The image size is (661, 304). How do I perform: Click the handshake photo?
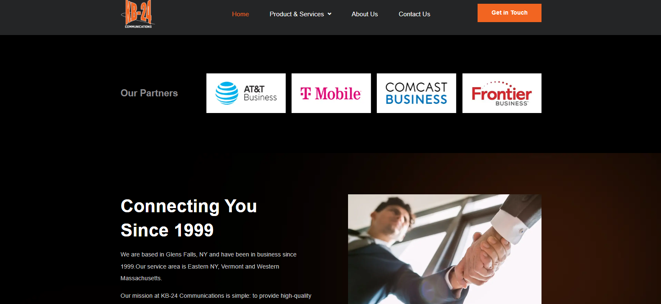(445, 249)
